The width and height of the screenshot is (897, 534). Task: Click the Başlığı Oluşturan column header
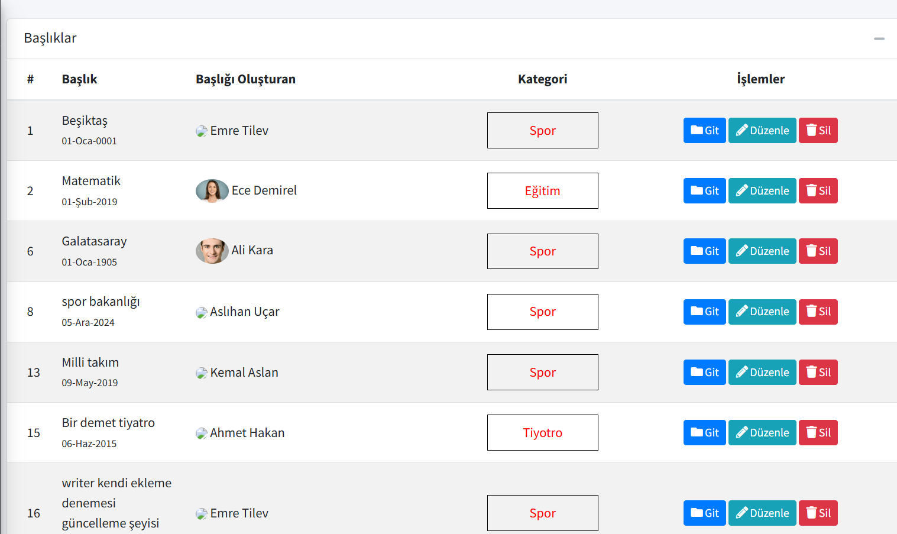[245, 79]
